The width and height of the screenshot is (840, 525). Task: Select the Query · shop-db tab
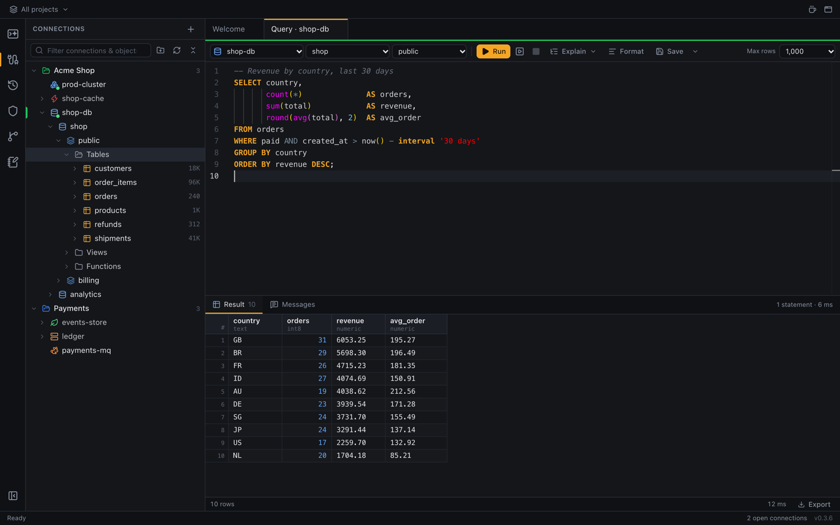coord(306,29)
